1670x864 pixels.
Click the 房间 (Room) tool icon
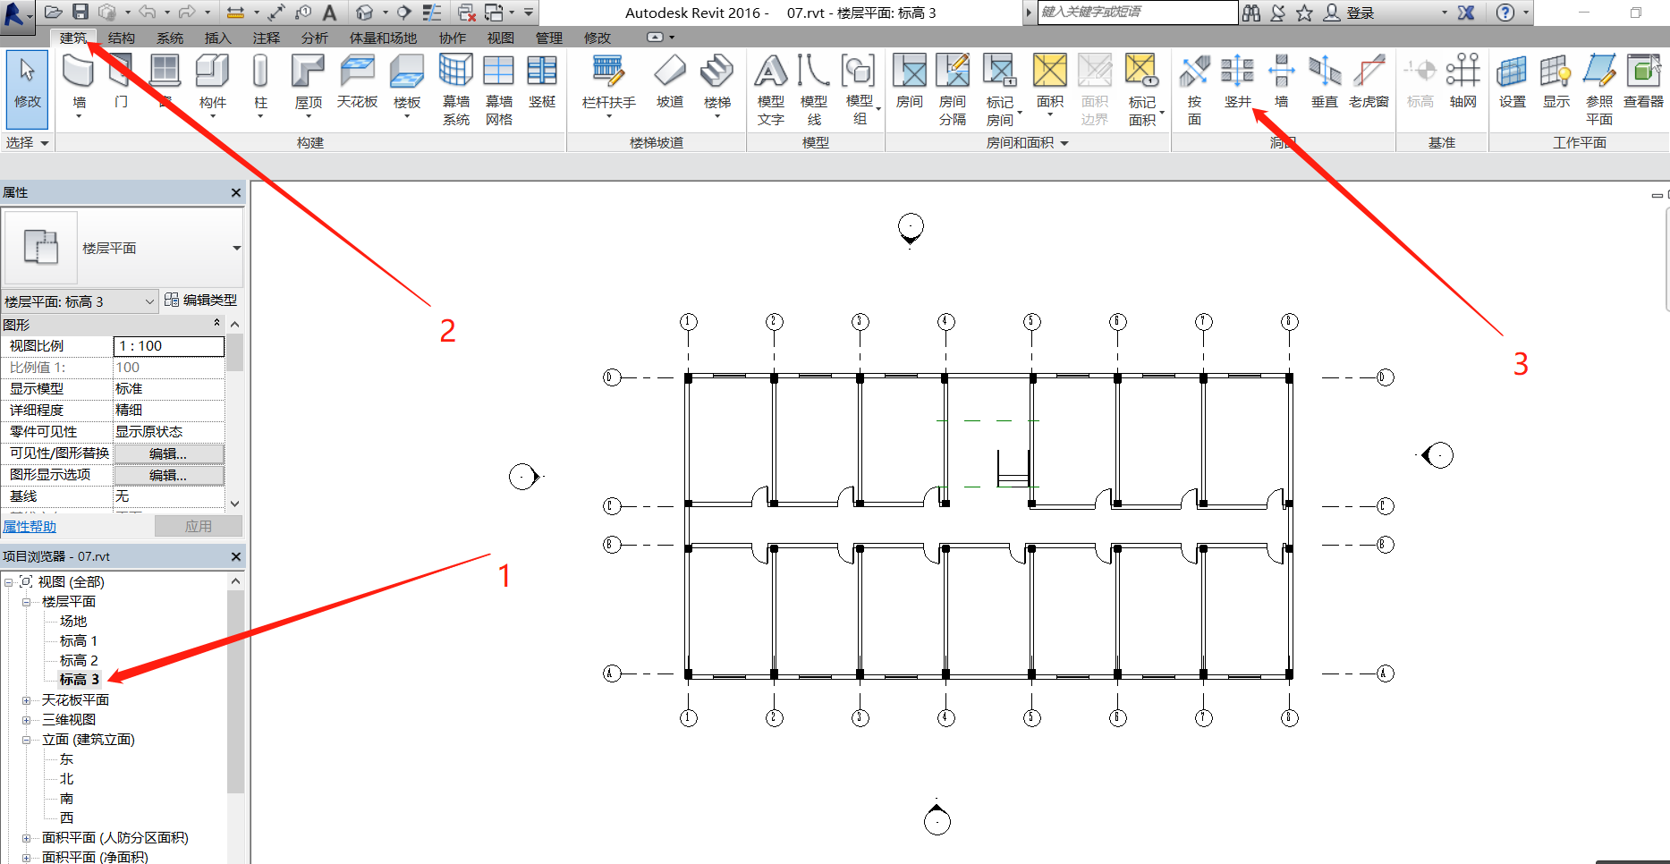pyautogui.click(x=909, y=73)
